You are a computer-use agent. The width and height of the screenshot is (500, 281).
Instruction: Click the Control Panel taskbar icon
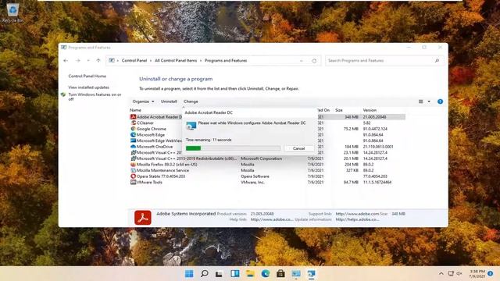point(296,274)
